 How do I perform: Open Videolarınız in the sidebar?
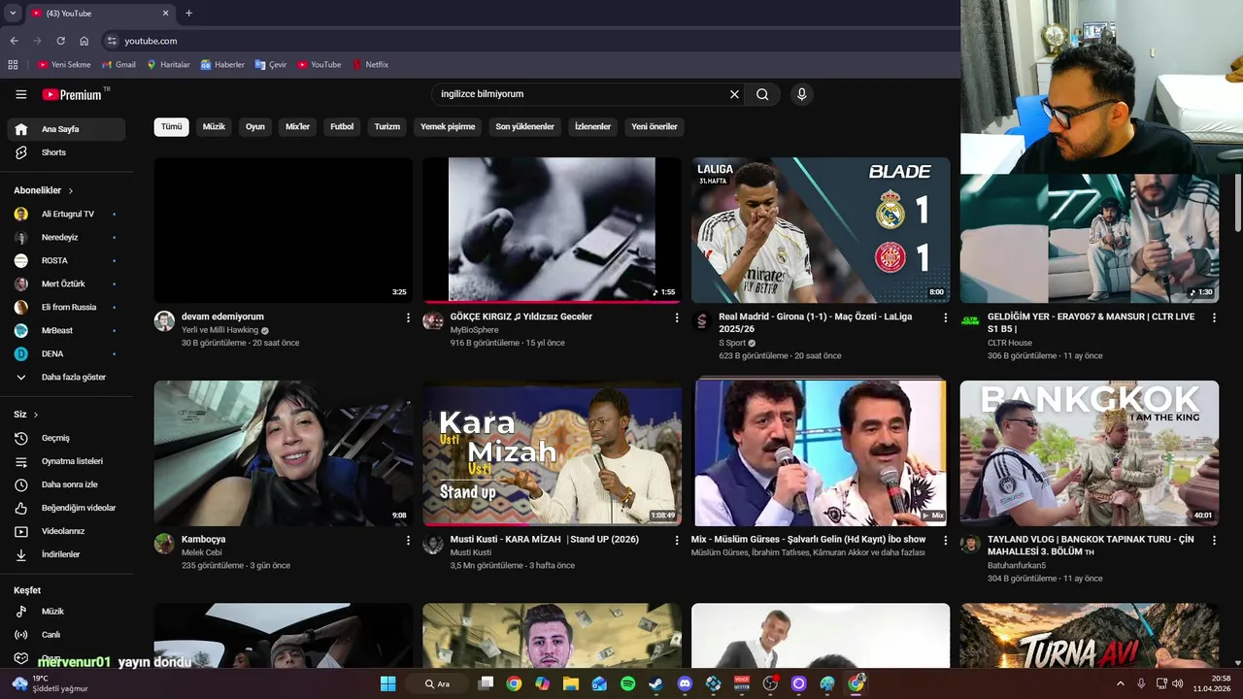(66, 531)
